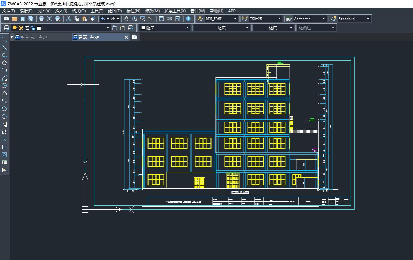Open the ISO-25 dimension style dropdown
This screenshot has height=260, width=413.
(x=279, y=19)
